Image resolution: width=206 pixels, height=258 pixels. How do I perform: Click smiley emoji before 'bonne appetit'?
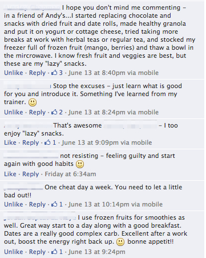coord(120,242)
